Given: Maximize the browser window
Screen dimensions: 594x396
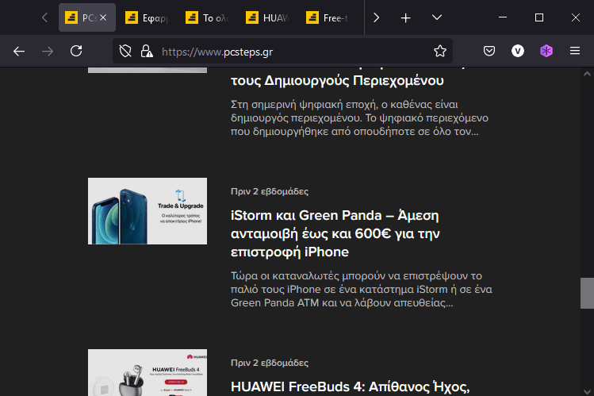Looking at the screenshot, I should pyautogui.click(x=539, y=17).
